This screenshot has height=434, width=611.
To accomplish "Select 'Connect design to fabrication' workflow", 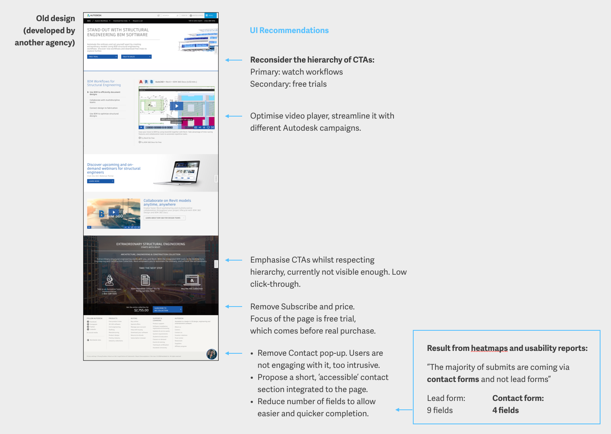I will 104,108.
